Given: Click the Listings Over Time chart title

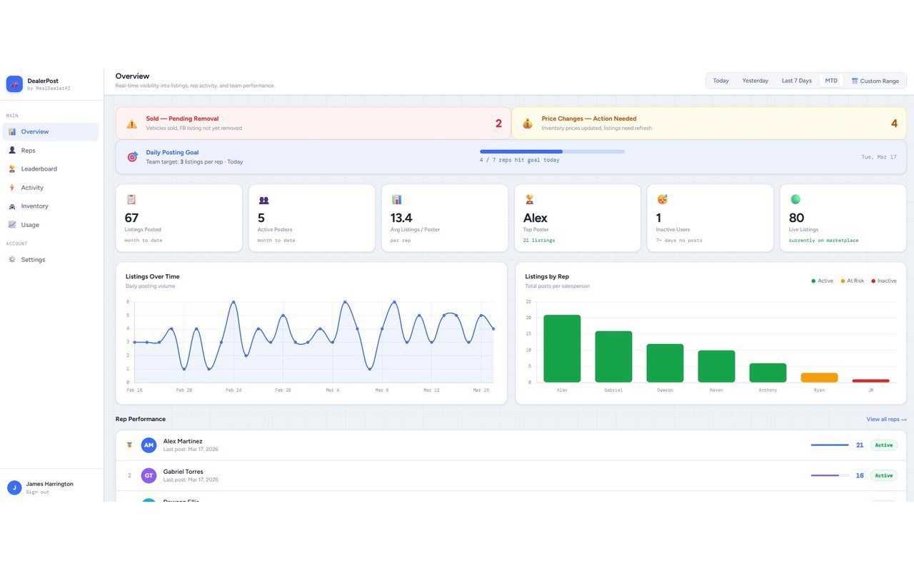Looking at the screenshot, I should (153, 276).
